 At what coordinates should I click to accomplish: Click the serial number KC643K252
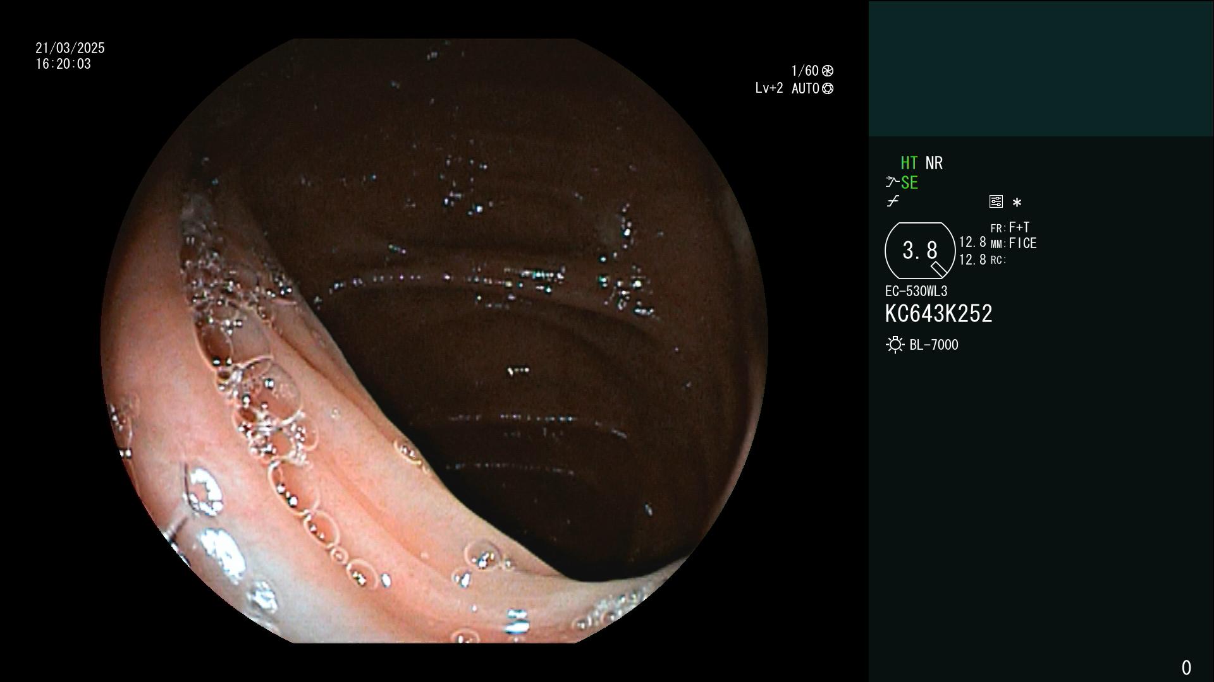coord(939,314)
